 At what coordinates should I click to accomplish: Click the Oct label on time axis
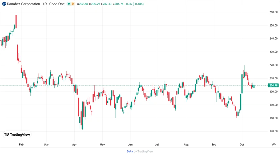(242, 145)
